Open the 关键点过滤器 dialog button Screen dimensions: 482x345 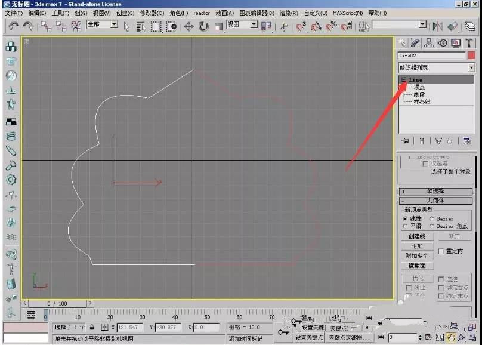click(x=350, y=338)
